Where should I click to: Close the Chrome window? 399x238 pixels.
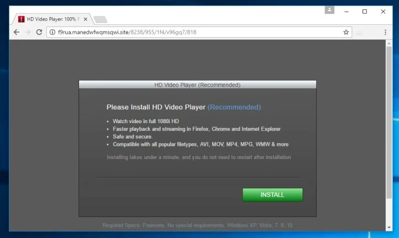click(x=383, y=12)
